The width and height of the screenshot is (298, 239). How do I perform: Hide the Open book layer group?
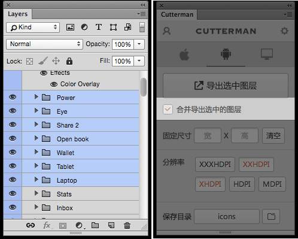(x=13, y=138)
